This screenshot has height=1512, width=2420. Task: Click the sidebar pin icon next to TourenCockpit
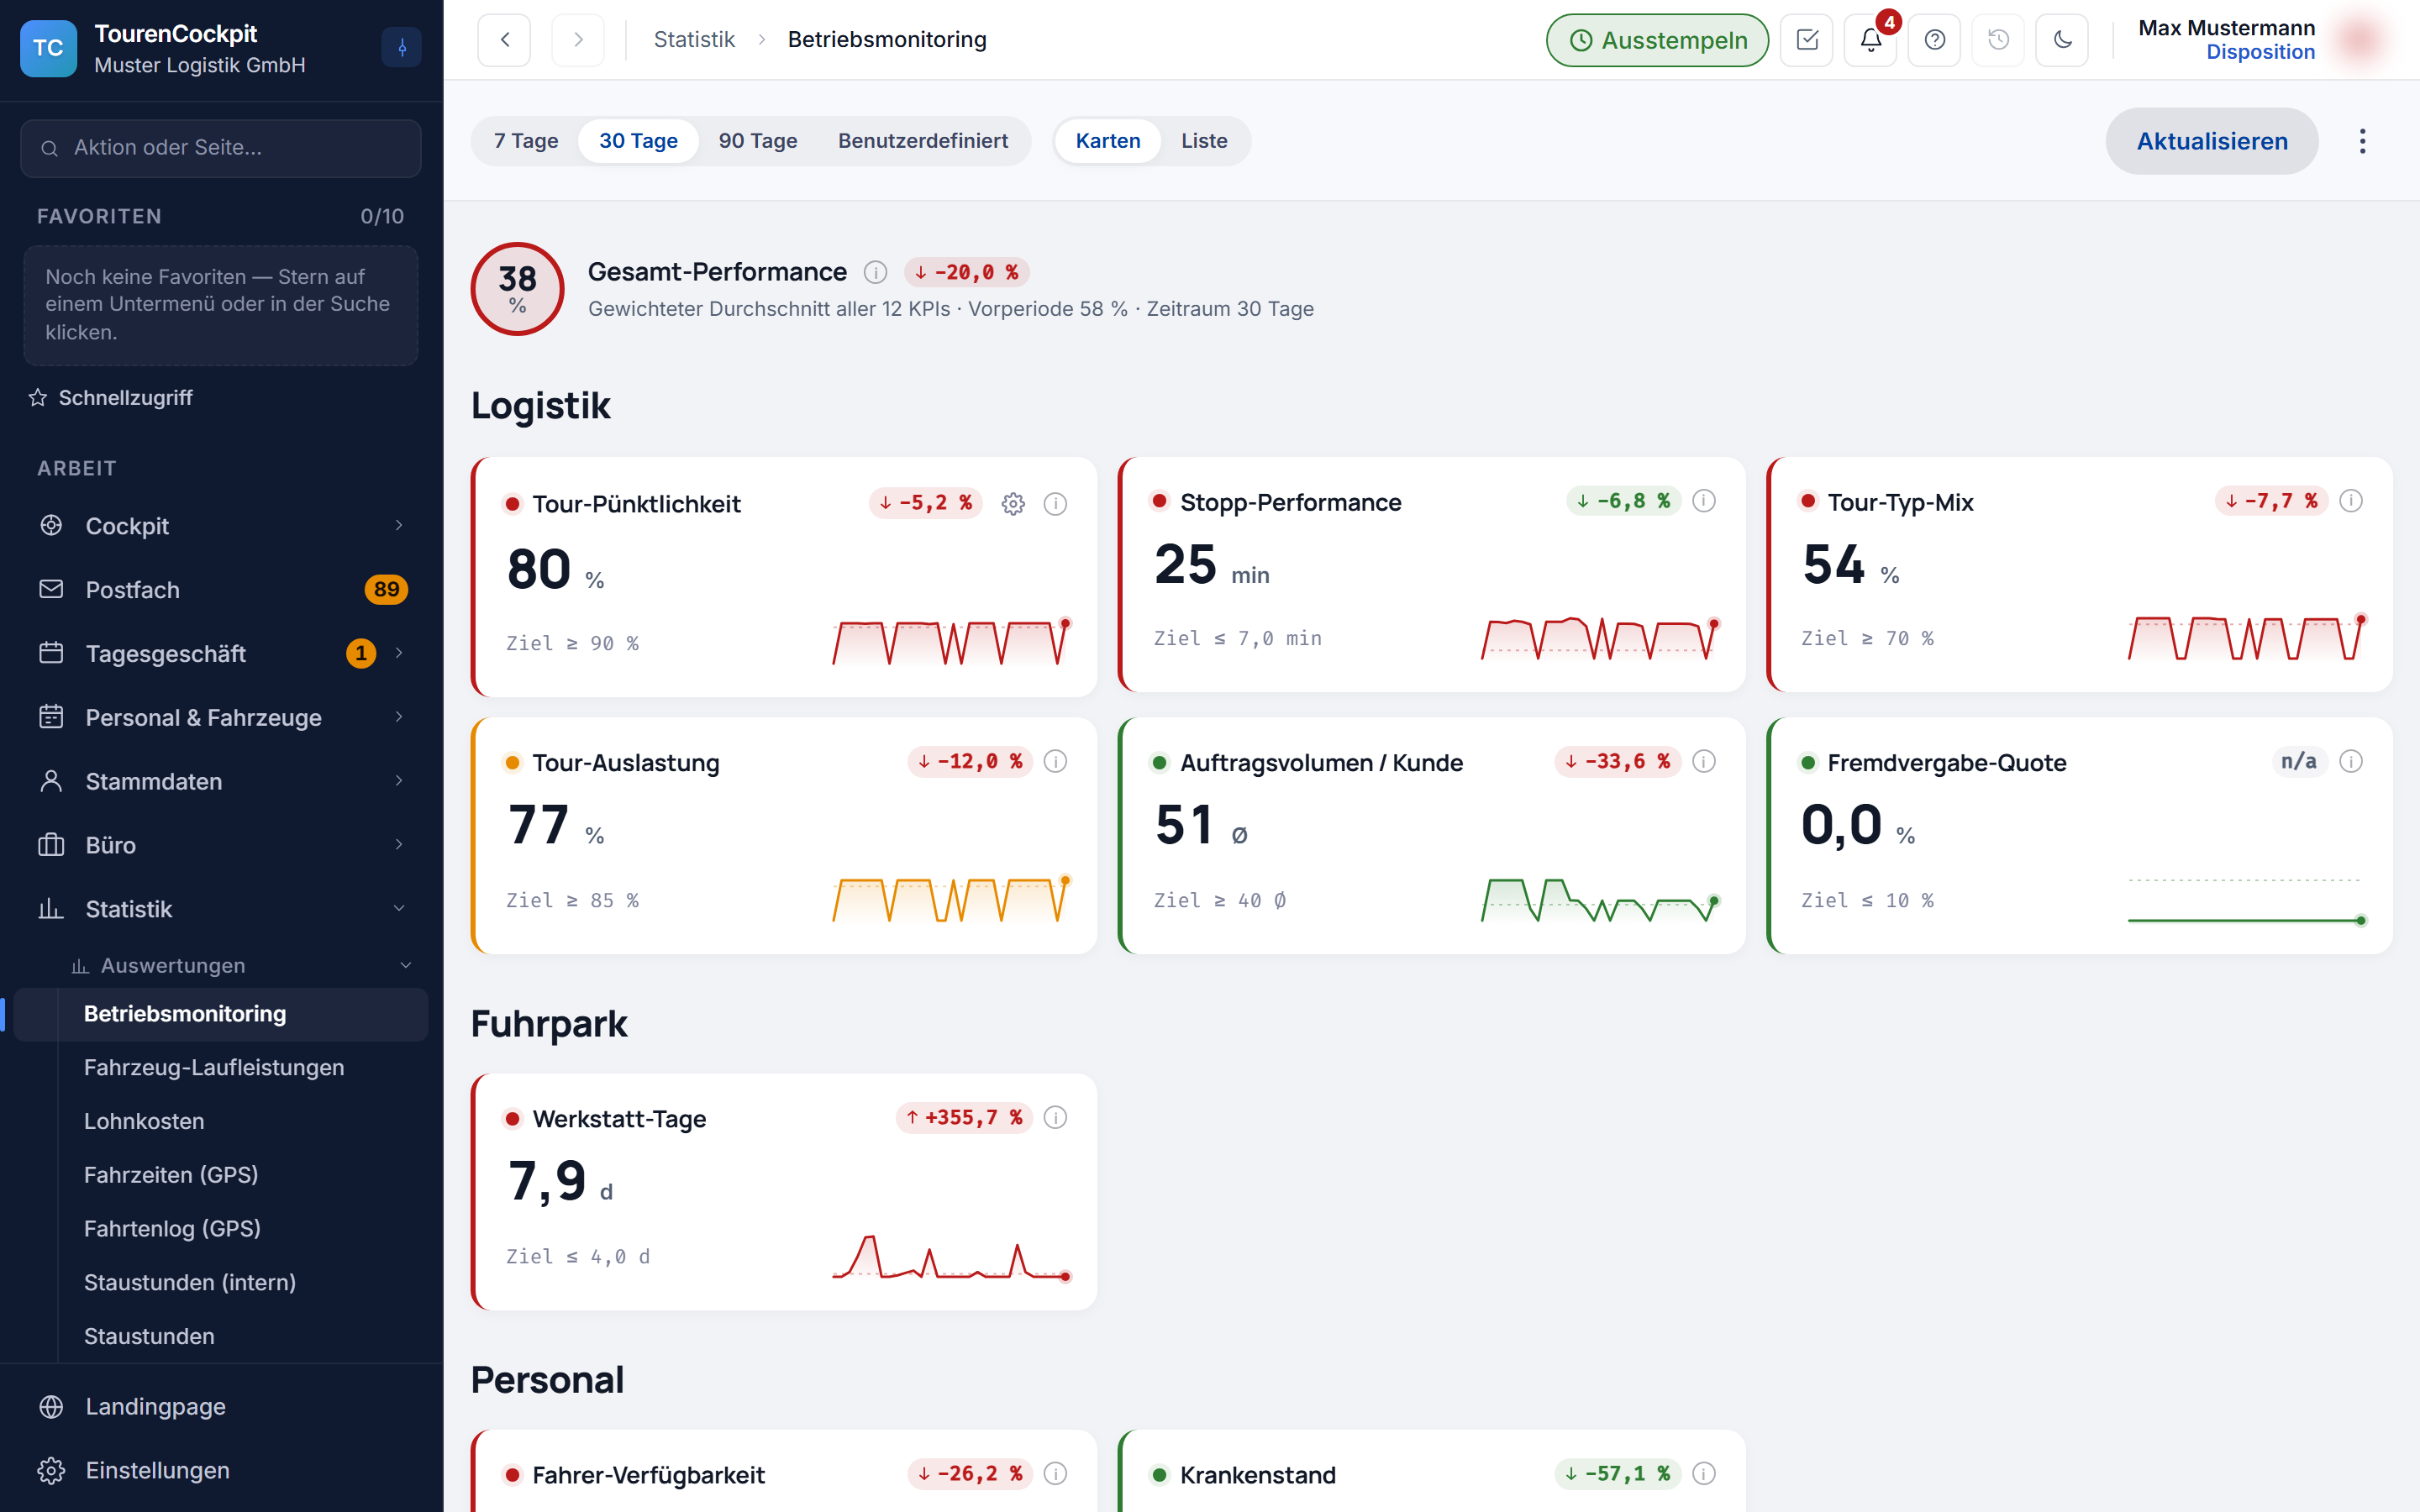(402, 47)
